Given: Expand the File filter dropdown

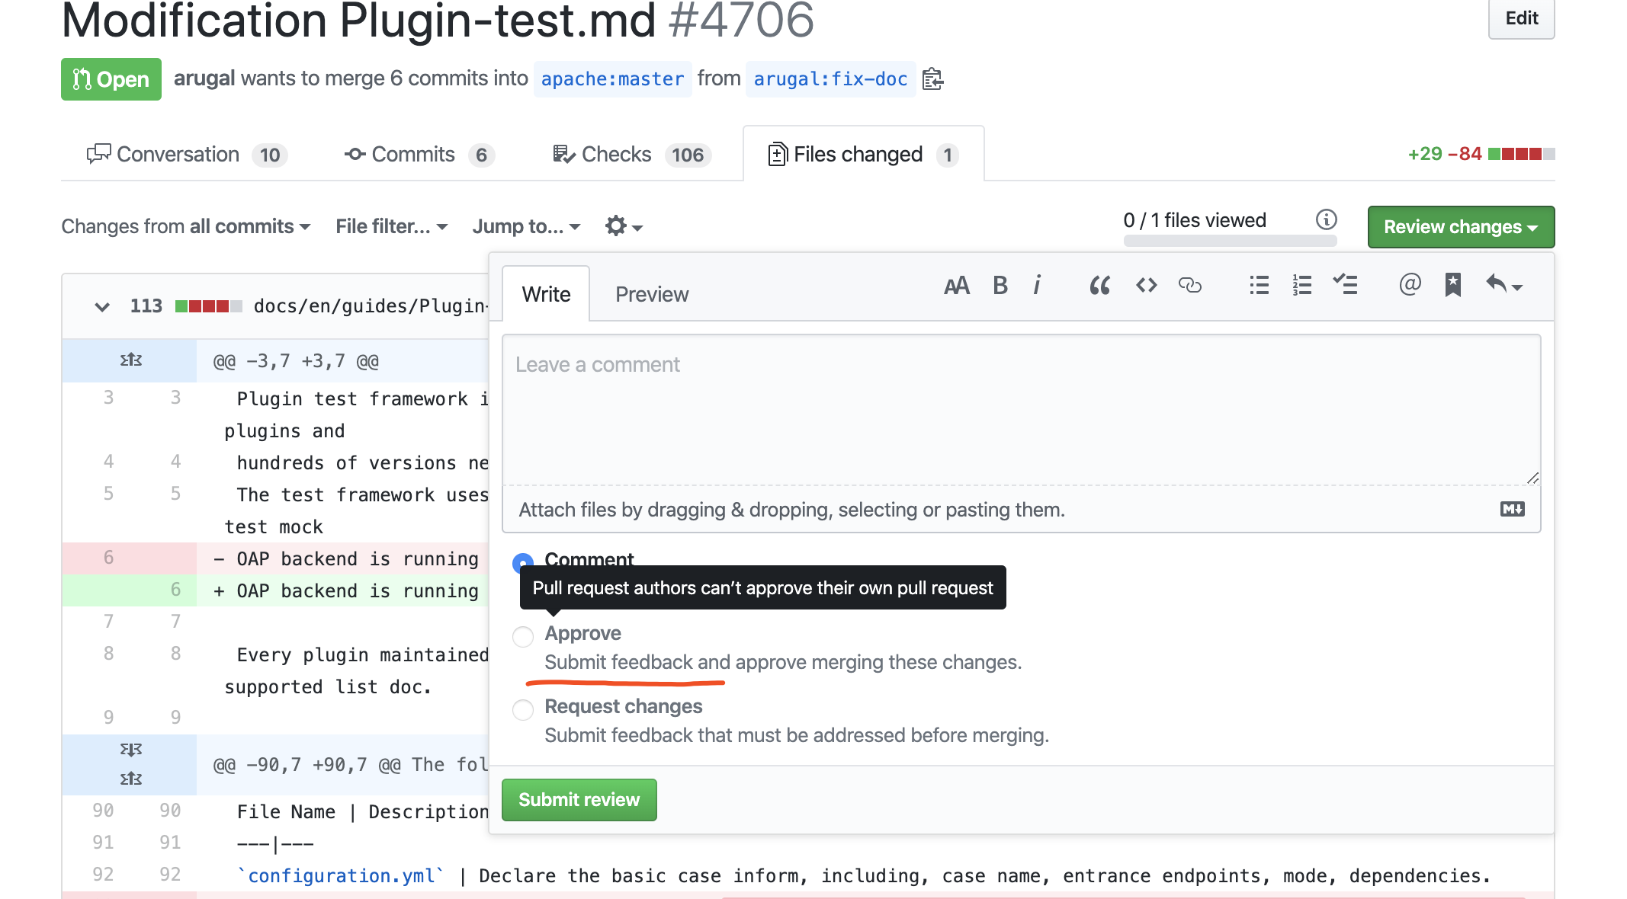Looking at the screenshot, I should 391,227.
